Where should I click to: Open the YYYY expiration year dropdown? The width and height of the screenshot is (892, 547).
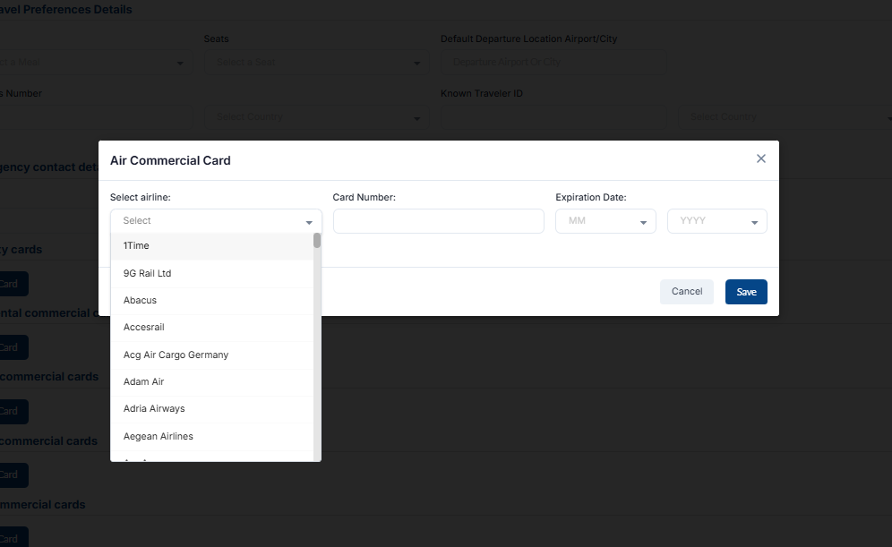(716, 220)
